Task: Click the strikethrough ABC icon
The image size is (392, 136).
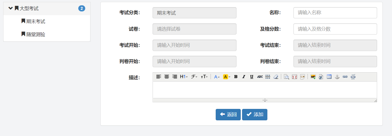Action: tap(260, 77)
